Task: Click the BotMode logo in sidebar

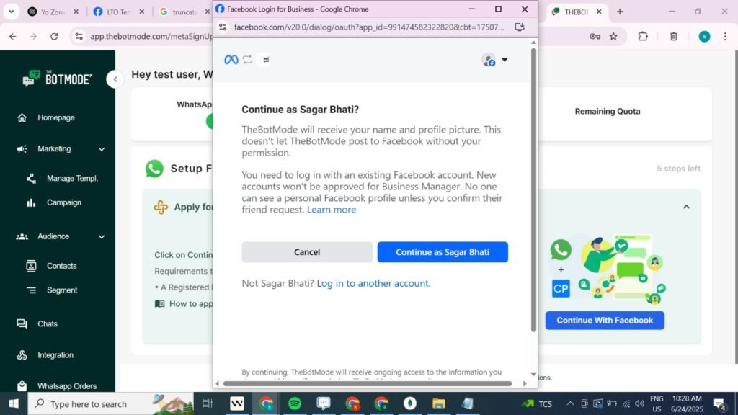Action: [x=57, y=79]
